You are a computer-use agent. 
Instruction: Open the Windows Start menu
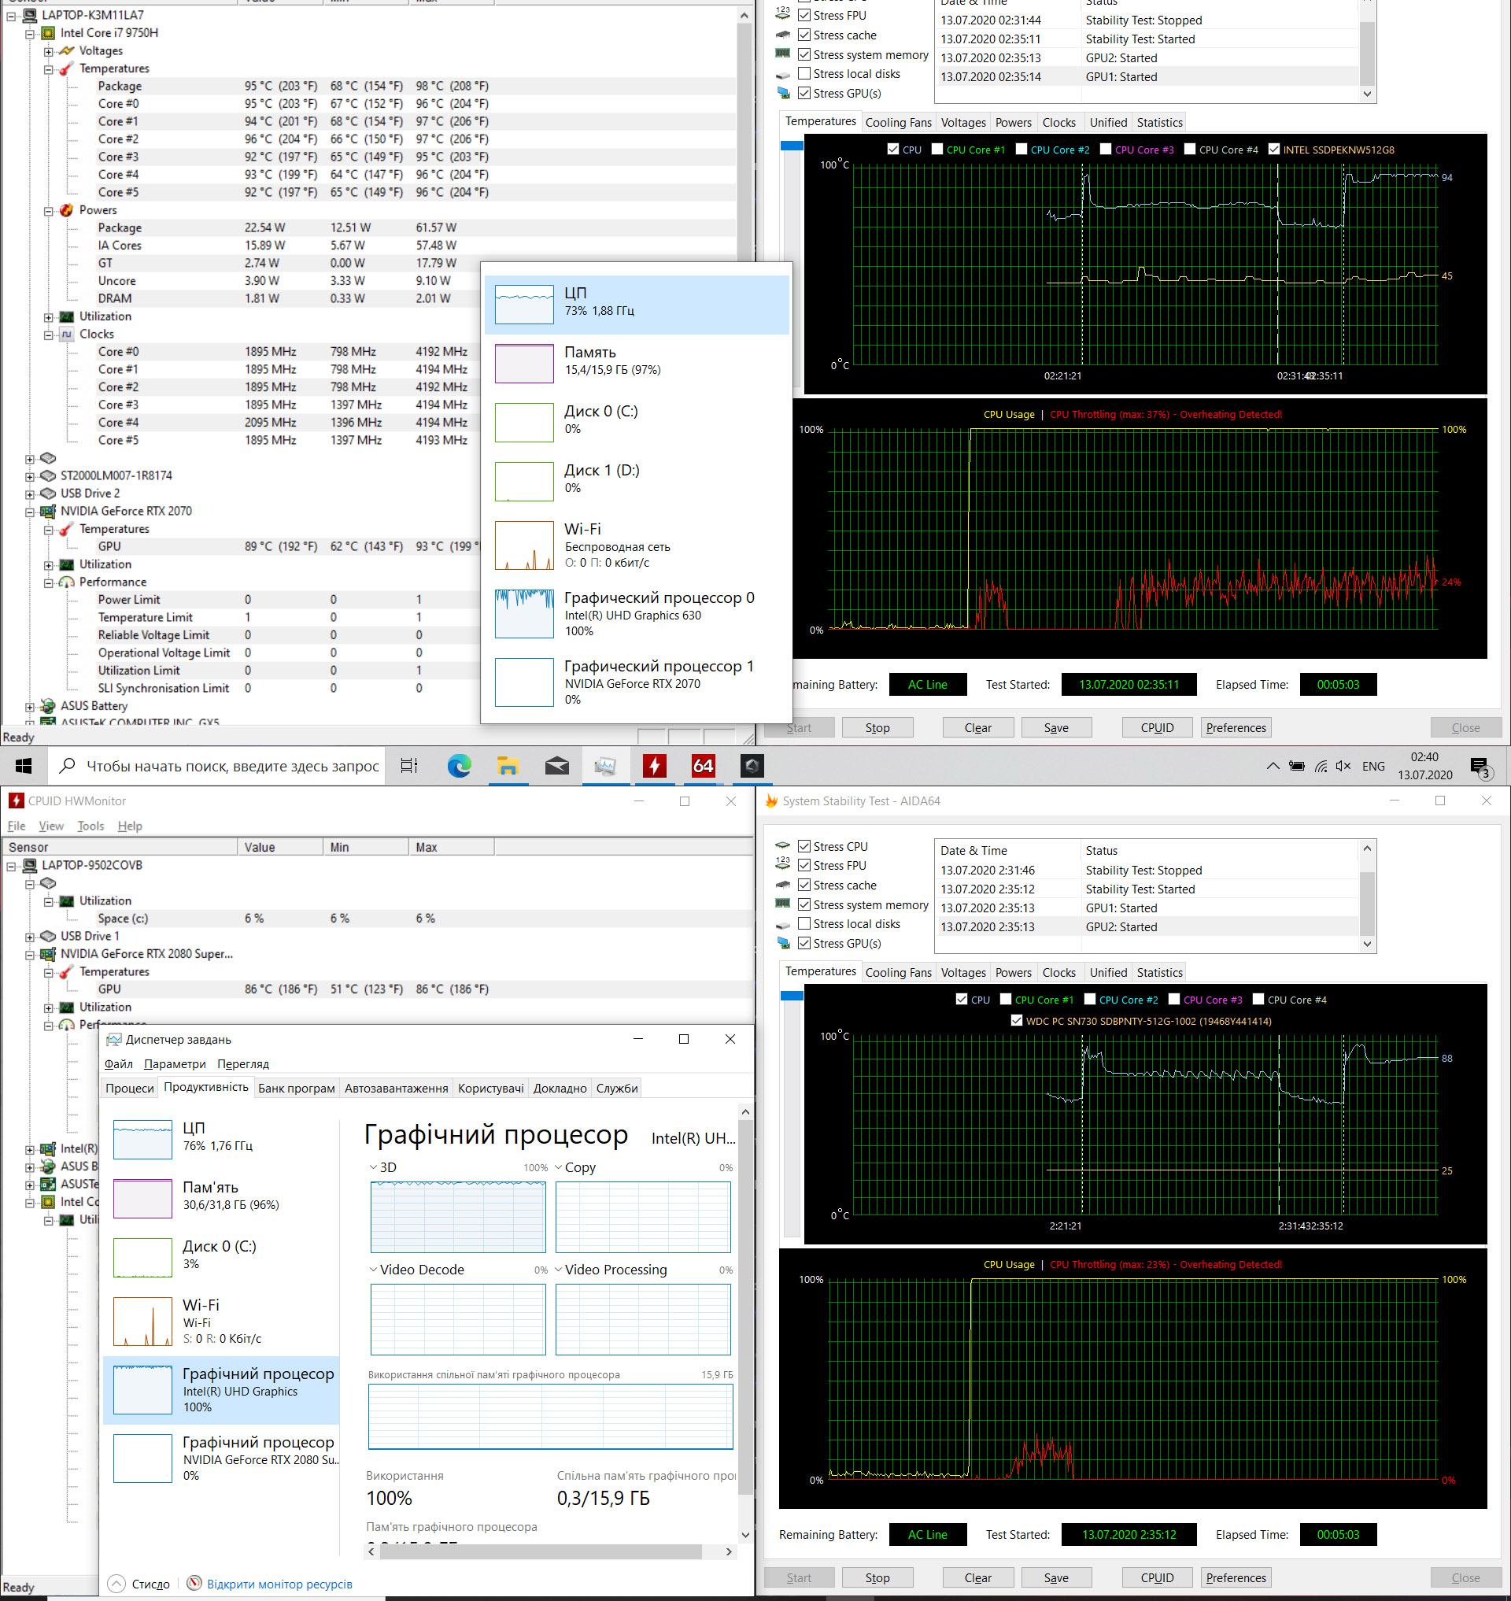tap(24, 765)
